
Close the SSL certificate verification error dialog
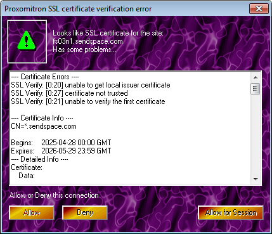pos(259,9)
